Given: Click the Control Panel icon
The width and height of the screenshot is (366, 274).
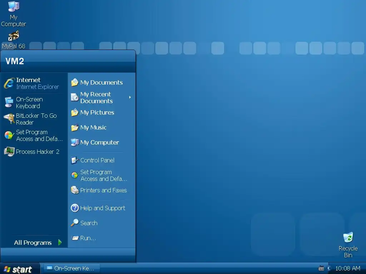Looking at the screenshot, I should coord(75,160).
